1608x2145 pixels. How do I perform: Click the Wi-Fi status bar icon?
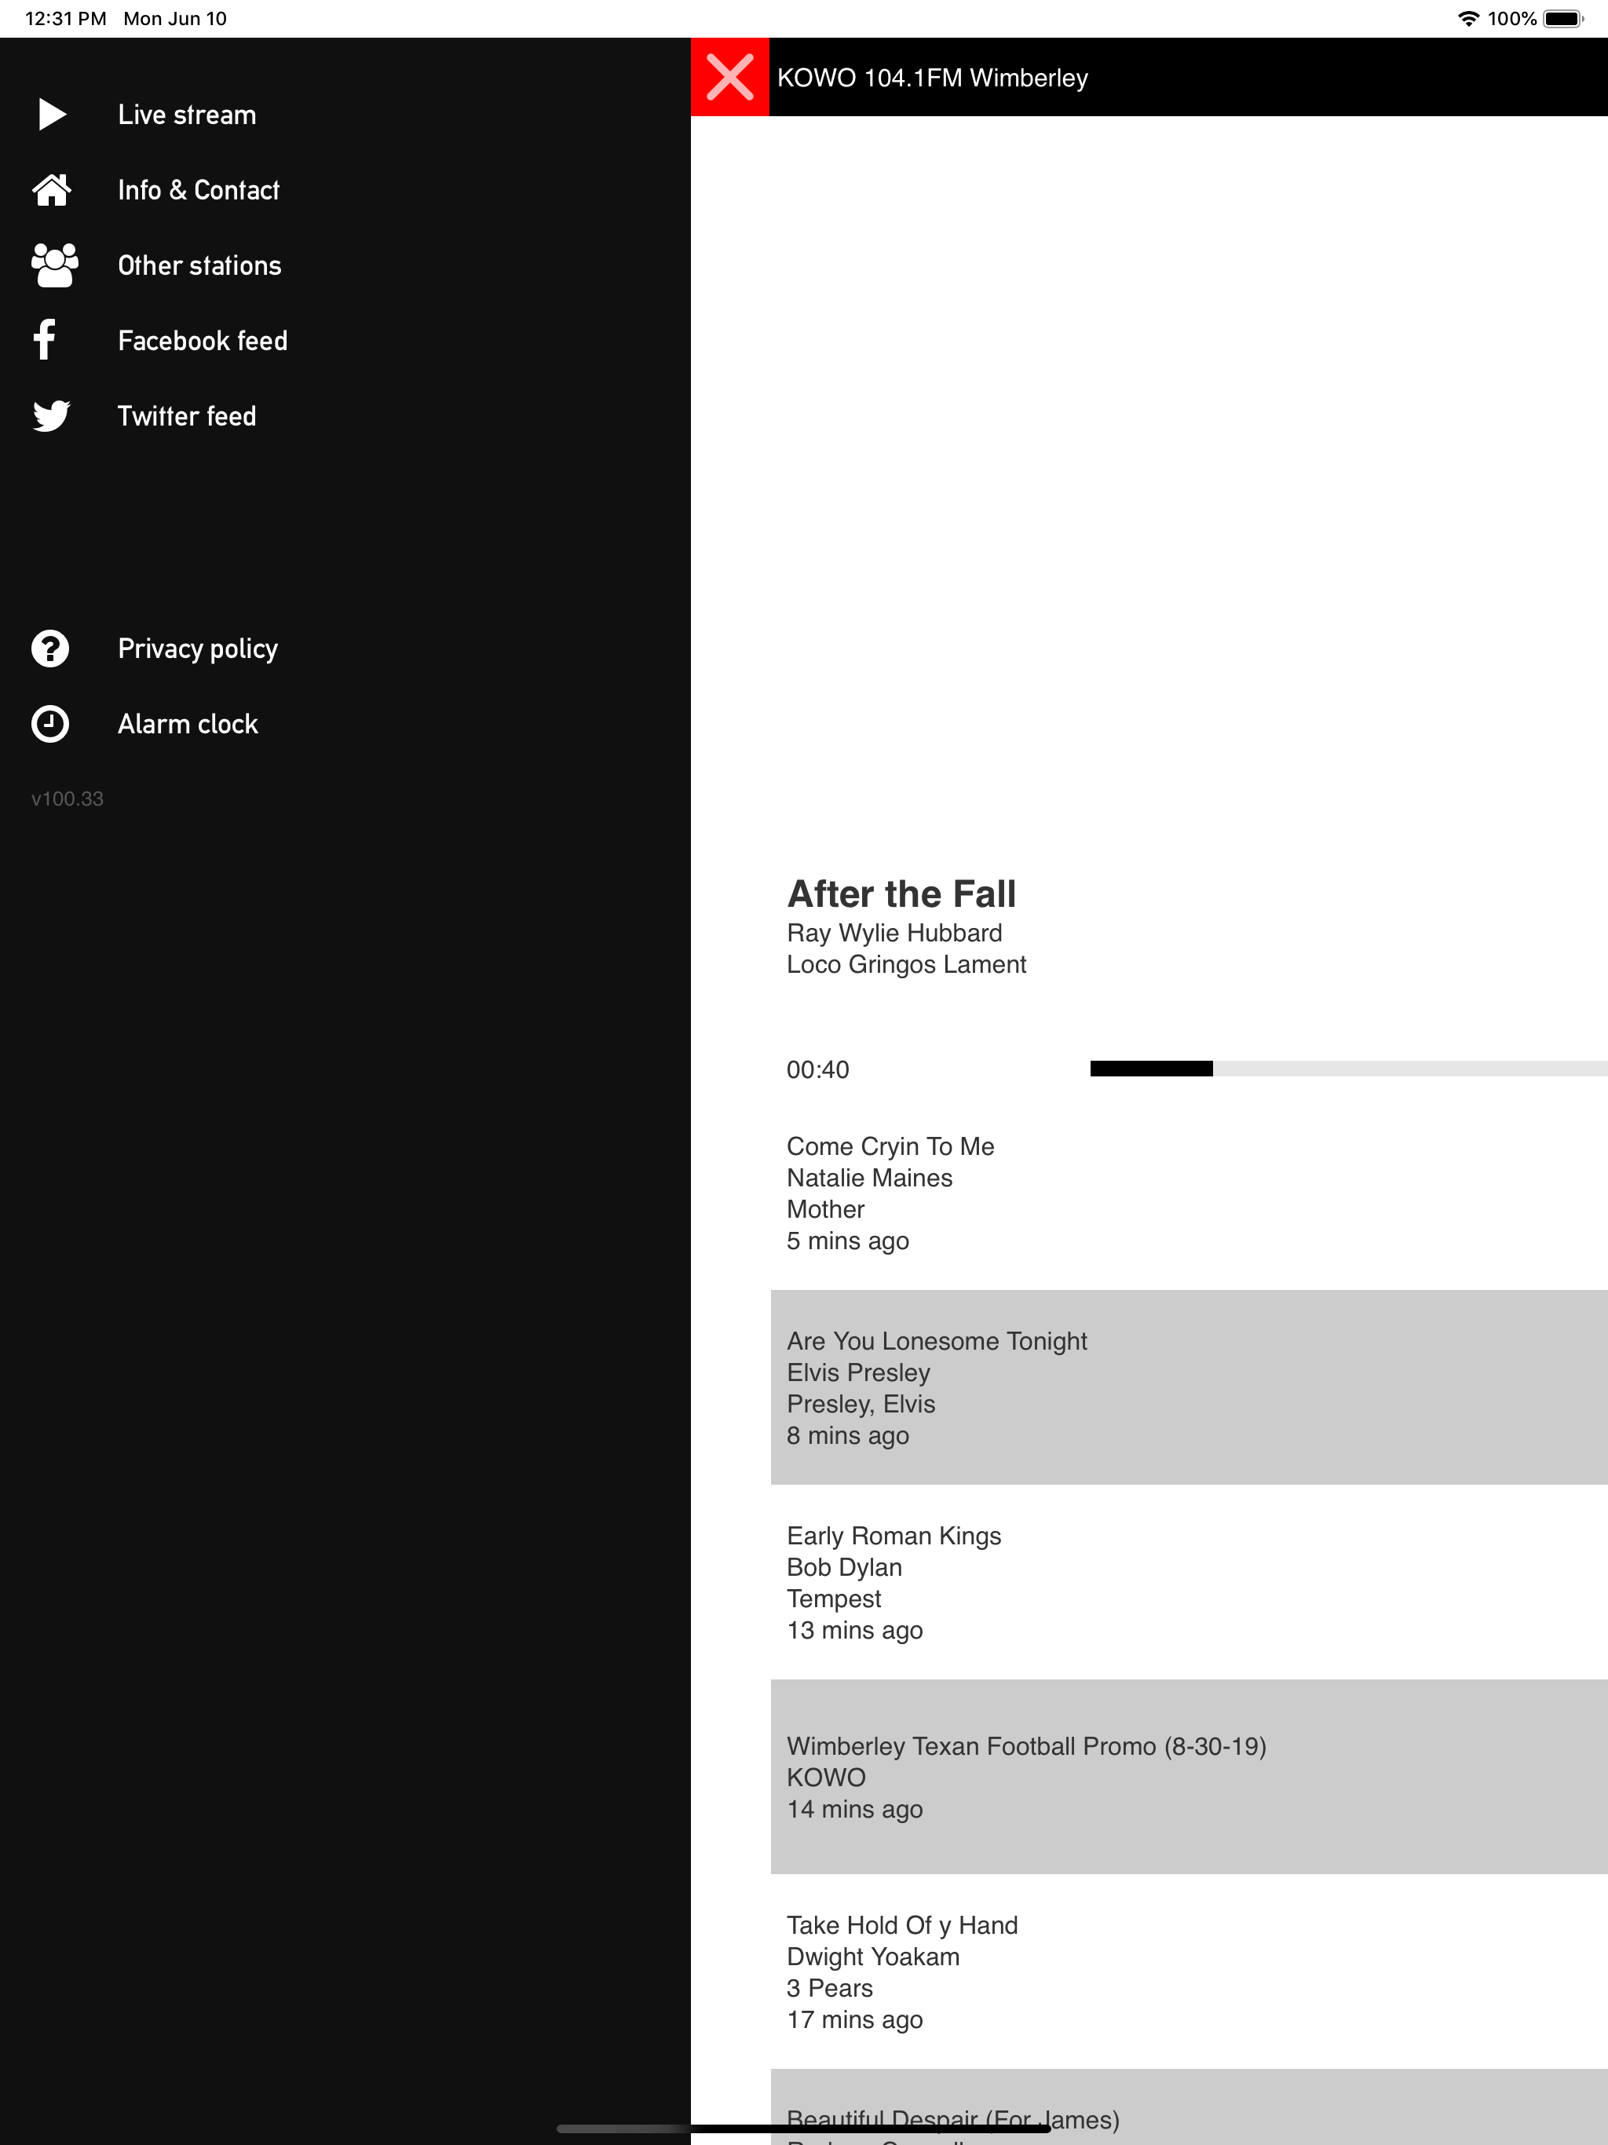(1468, 18)
